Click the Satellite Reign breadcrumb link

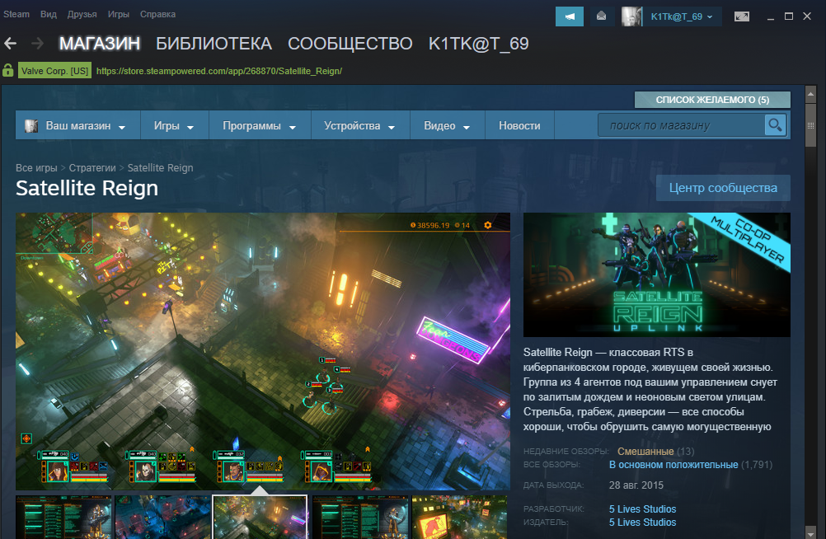[160, 167]
